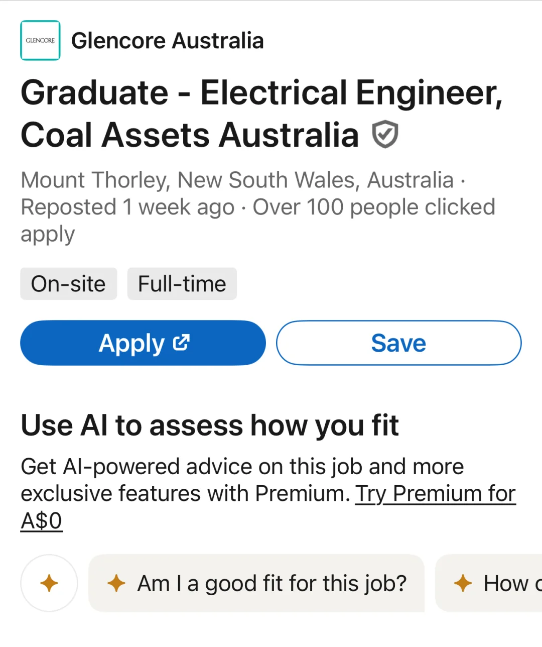The image size is (542, 647).
Task: Click the sparkle icon in the good fit chip
Action: (x=116, y=583)
